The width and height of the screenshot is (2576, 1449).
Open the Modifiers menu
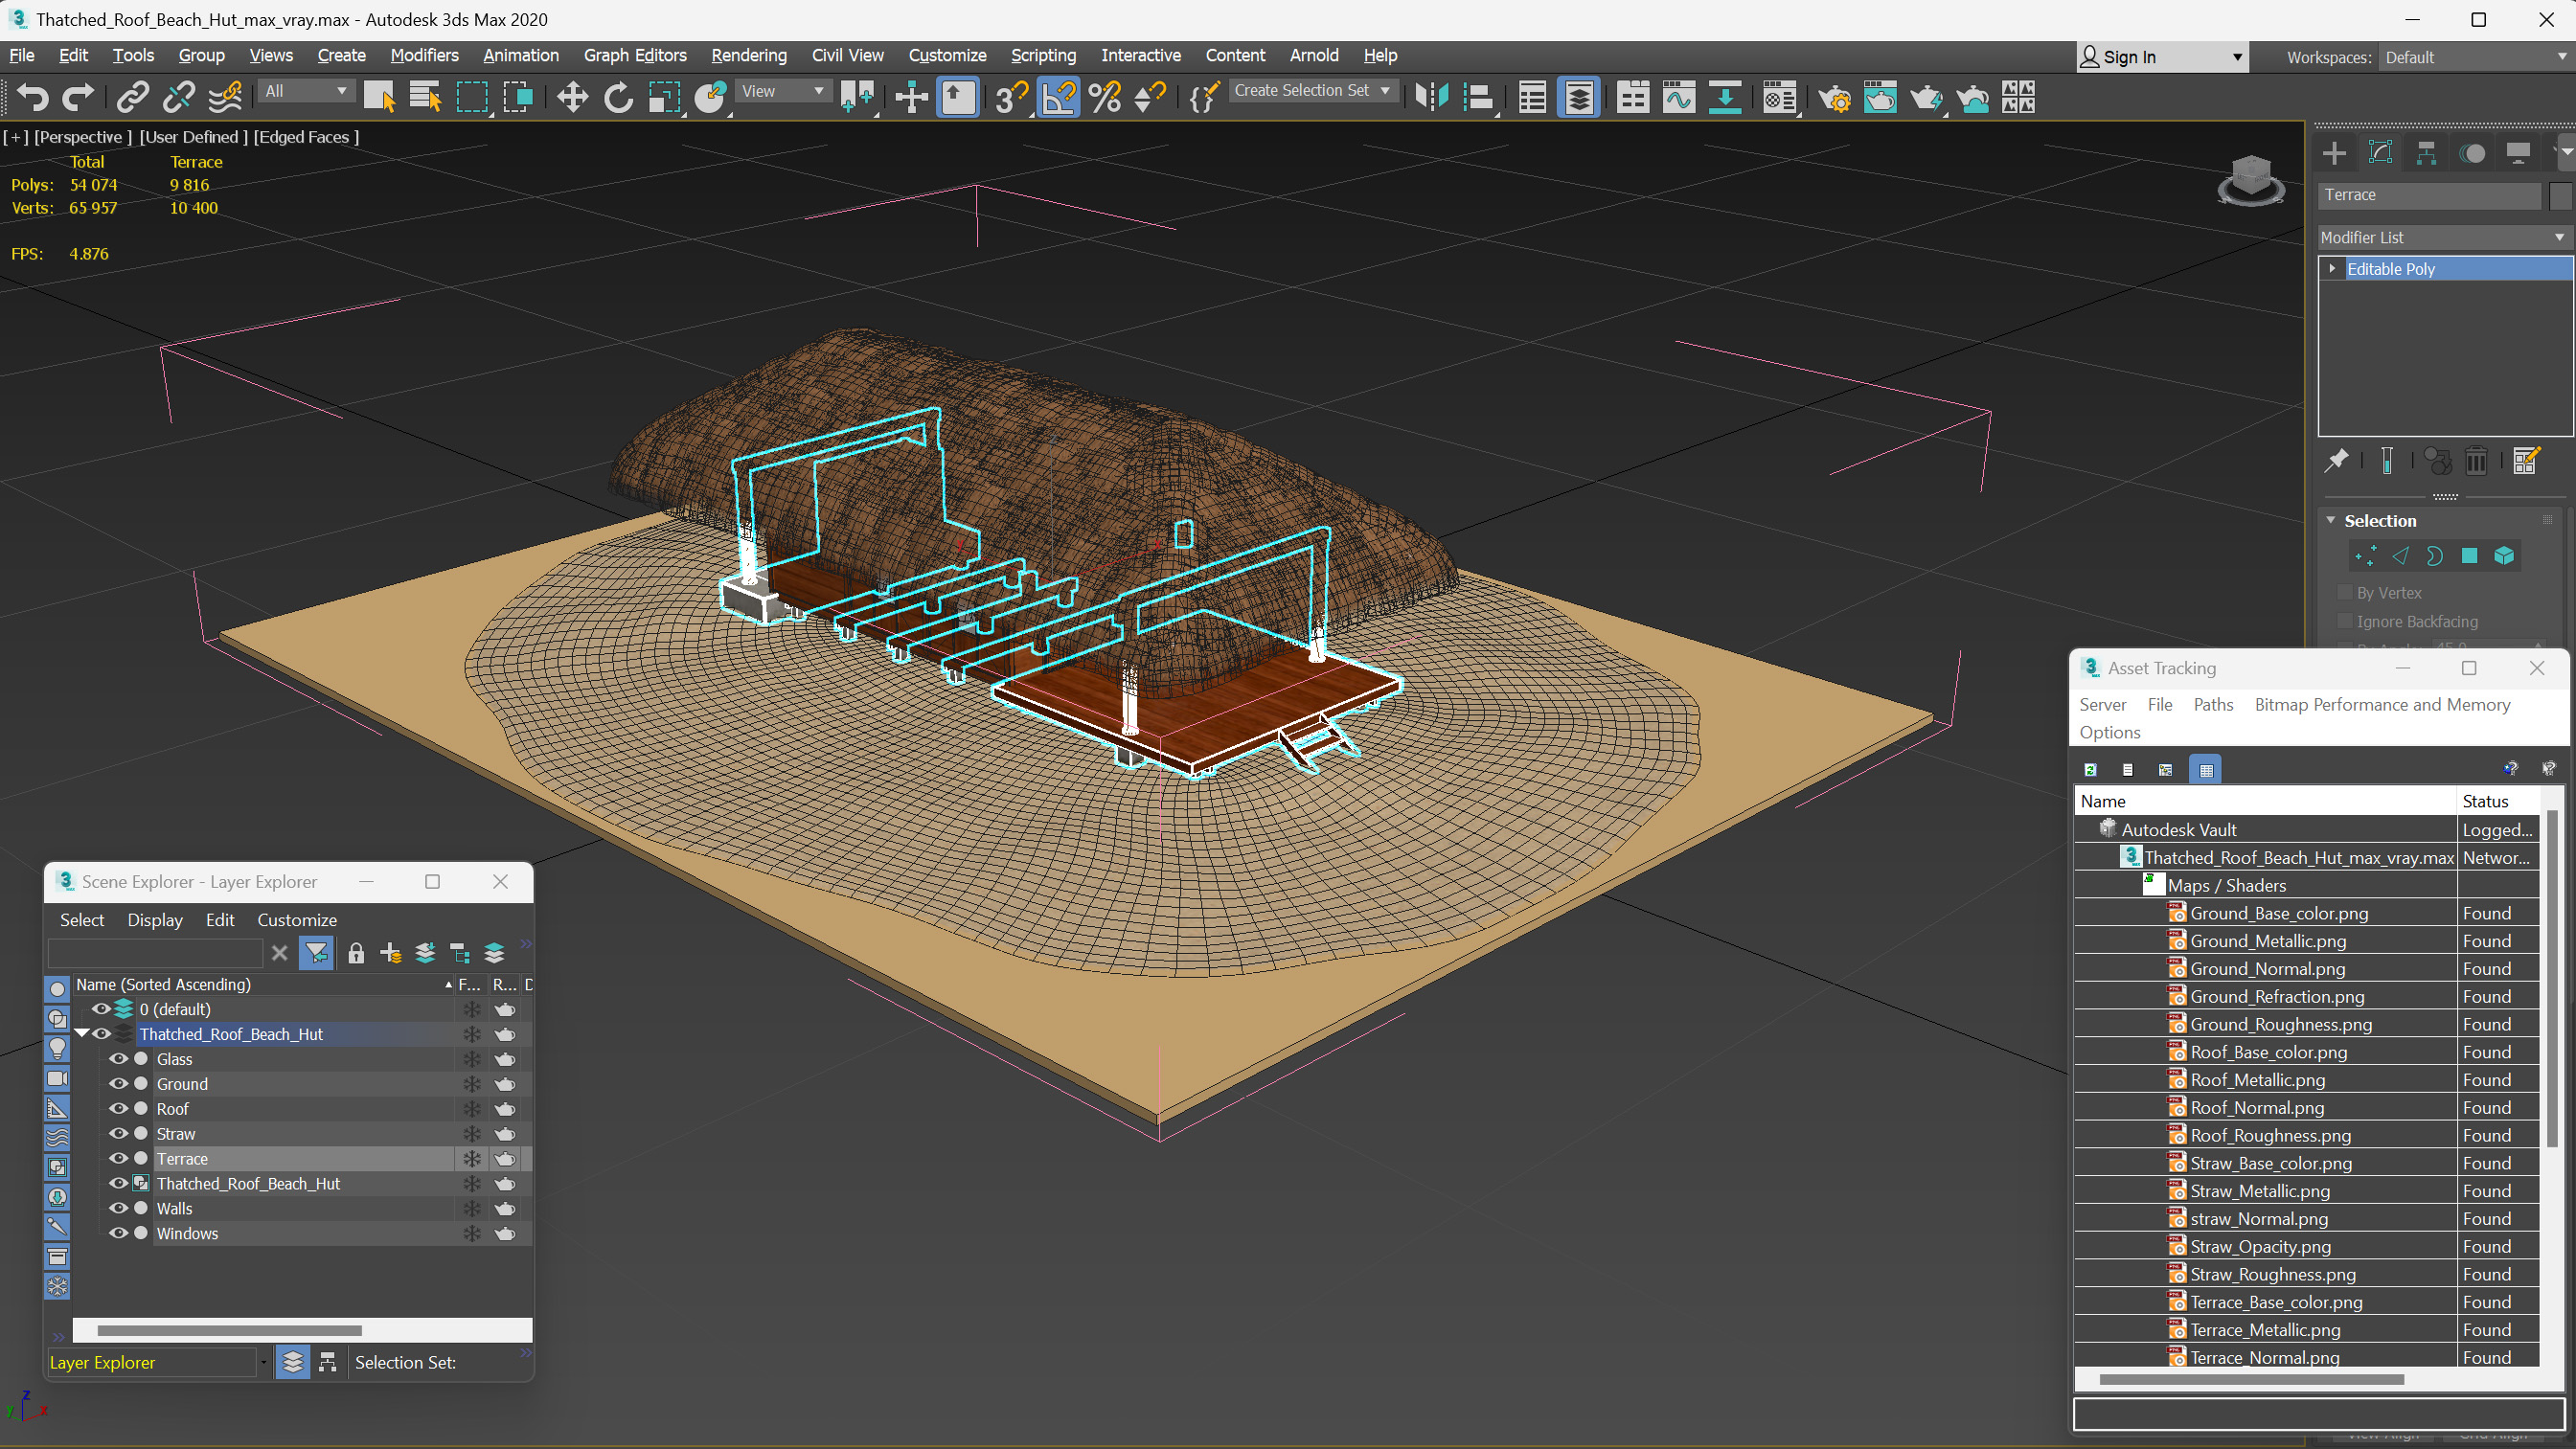coord(424,56)
